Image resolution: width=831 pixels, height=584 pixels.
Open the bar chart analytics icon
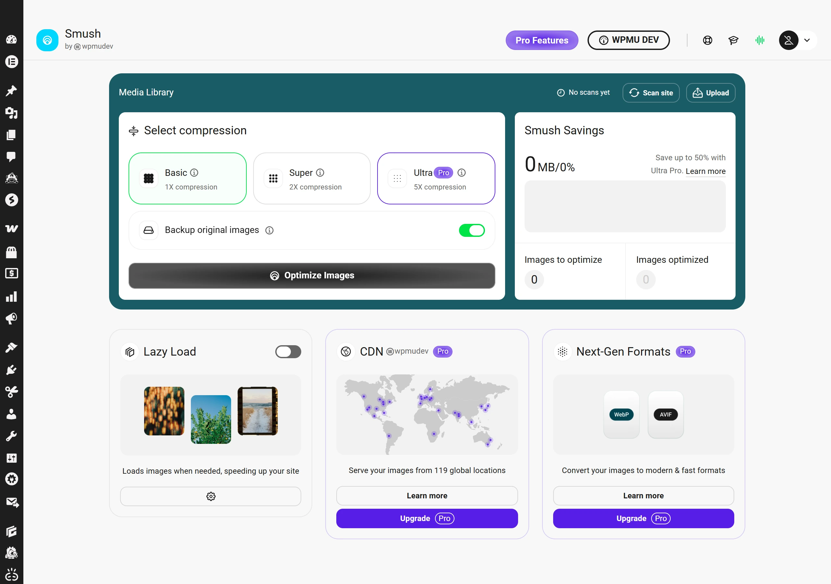pyautogui.click(x=12, y=297)
